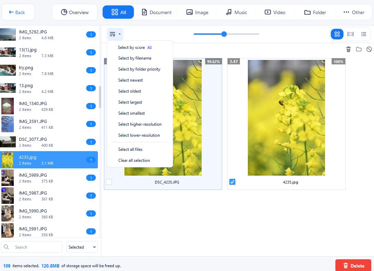The height and width of the screenshot is (271, 374).
Task: Select the try.png group
Action: pyautogui.click(x=49, y=70)
